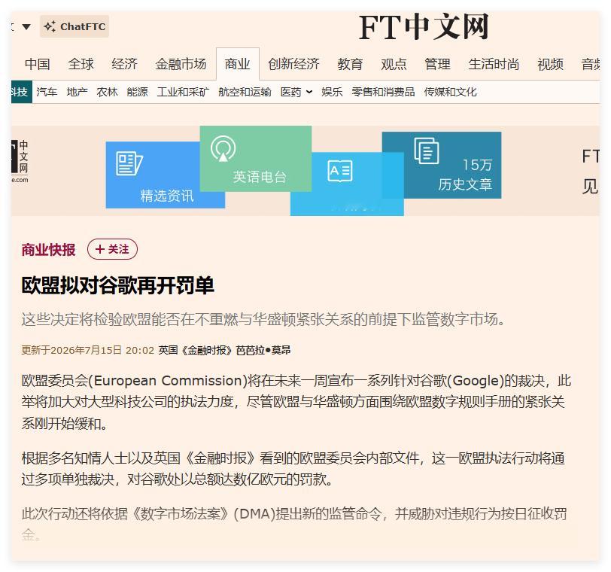The image size is (611, 572).
Task: Click the bilingual reading book icon
Action: pos(340,171)
